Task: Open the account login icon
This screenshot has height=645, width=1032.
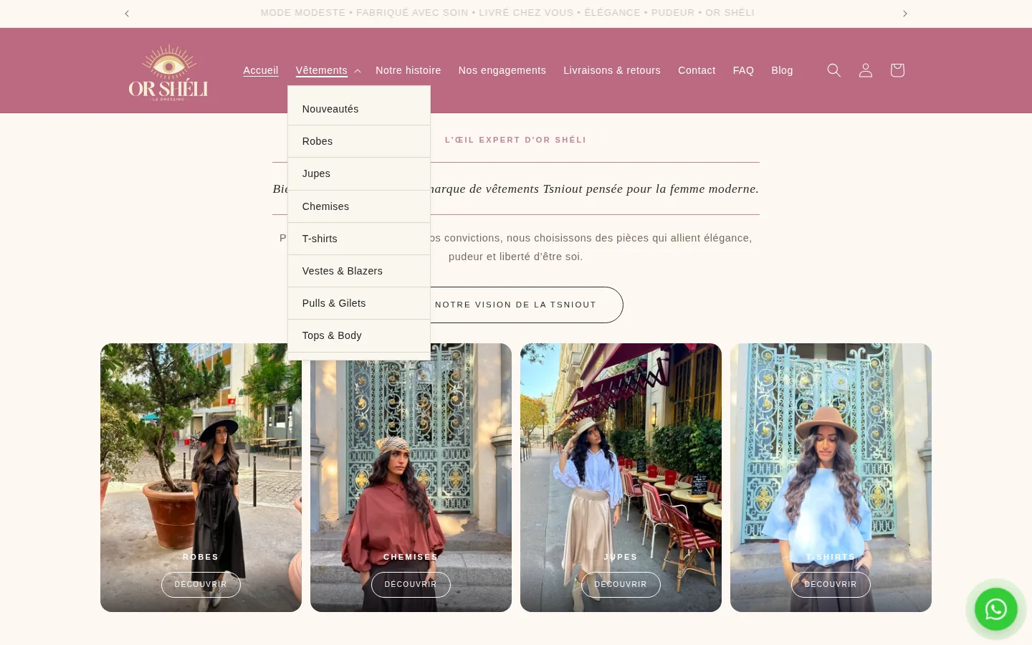Action: click(865, 70)
